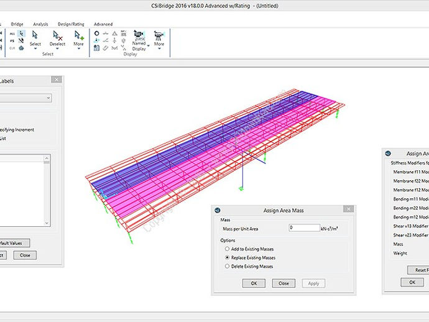Click Apply in Assign Area Mass dialog
429x322 pixels.
coord(313,283)
